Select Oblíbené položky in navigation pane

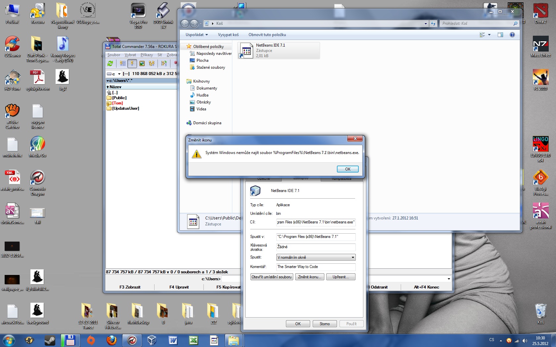[205, 47]
